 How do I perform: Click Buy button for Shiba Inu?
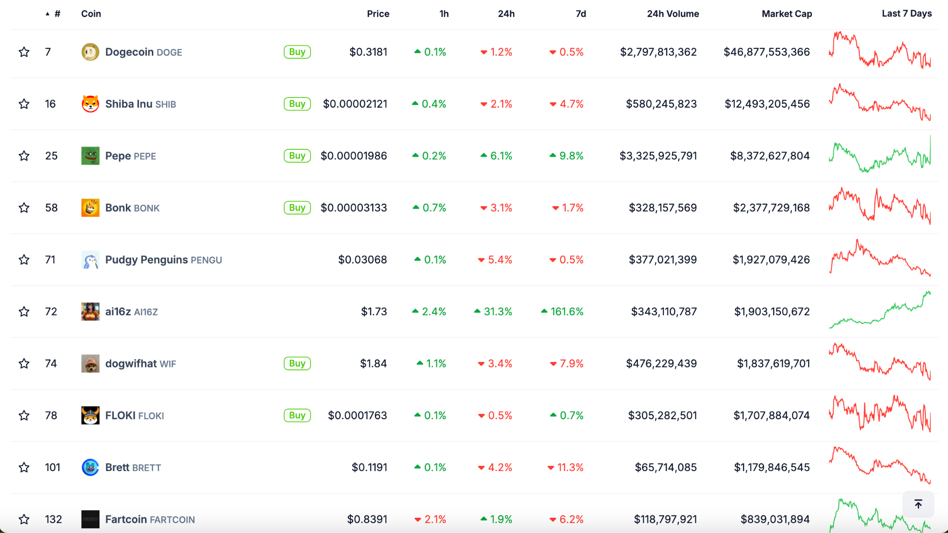297,104
